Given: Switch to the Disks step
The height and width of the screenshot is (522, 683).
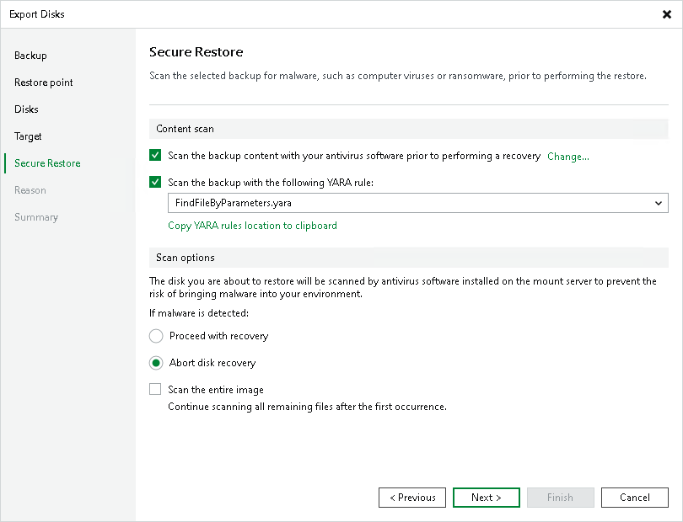Looking at the screenshot, I should [26, 109].
